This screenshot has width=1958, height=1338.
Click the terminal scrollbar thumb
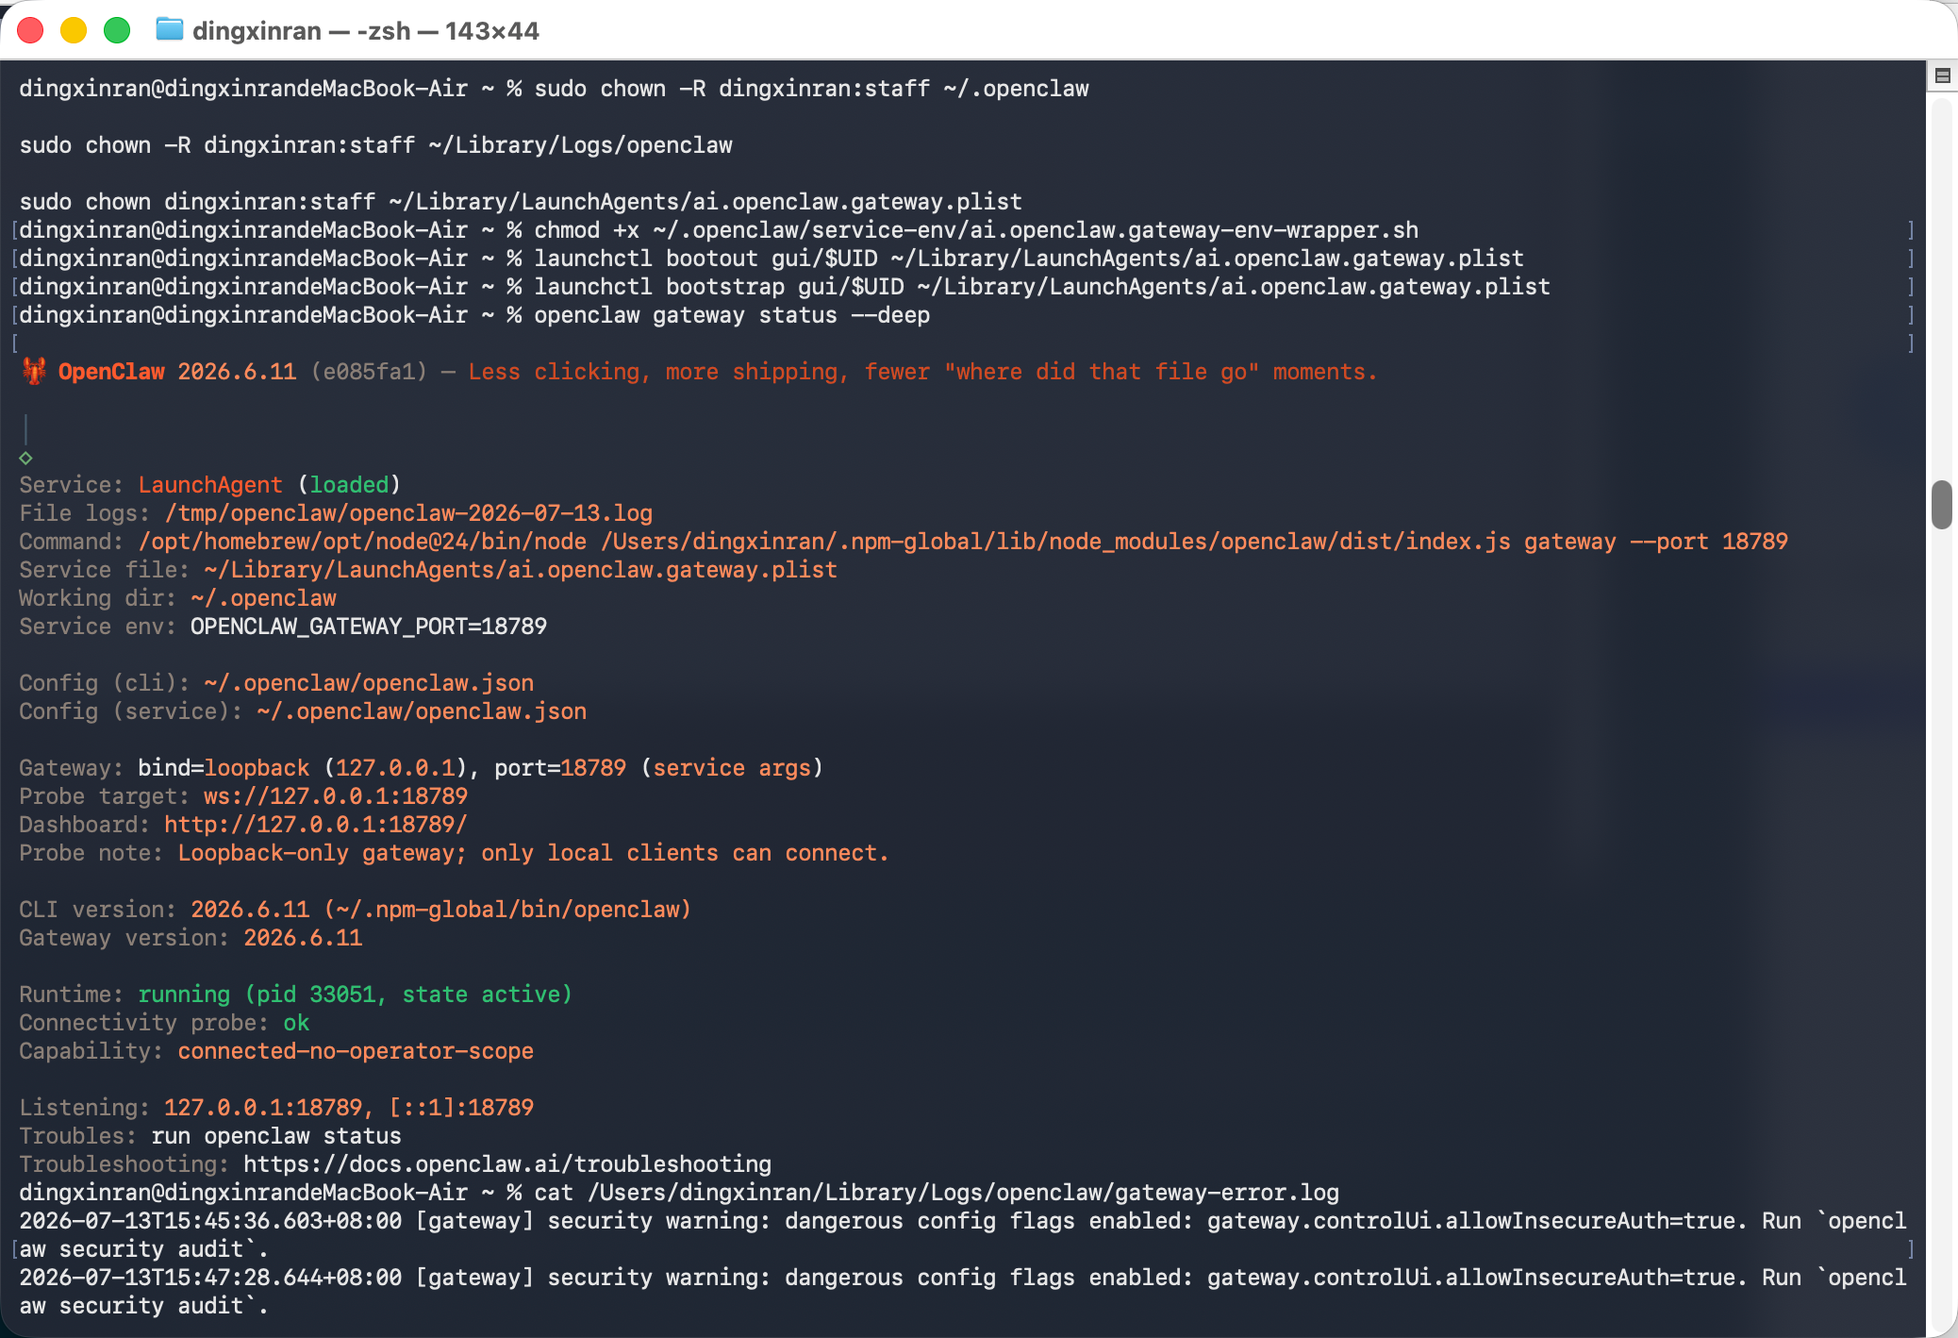1941,505
